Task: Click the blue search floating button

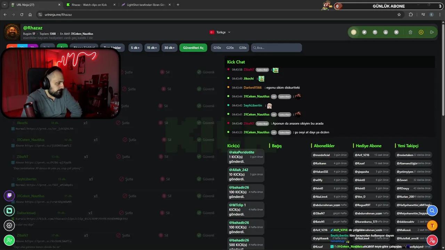Action: point(432,210)
